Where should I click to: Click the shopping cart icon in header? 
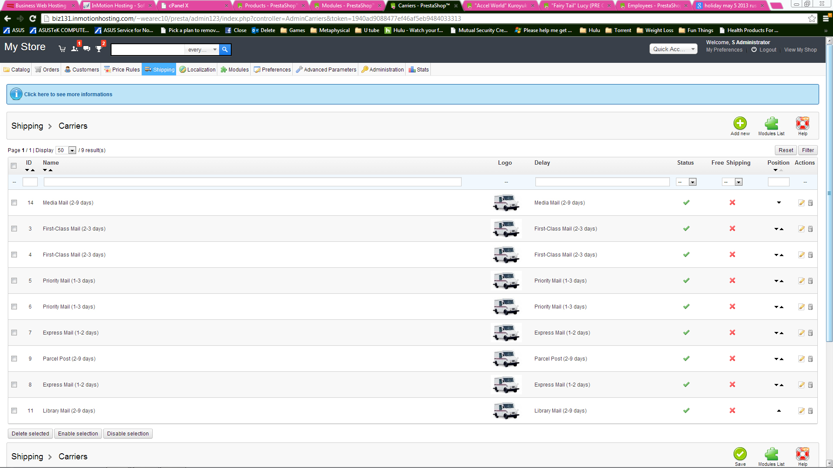coord(62,49)
